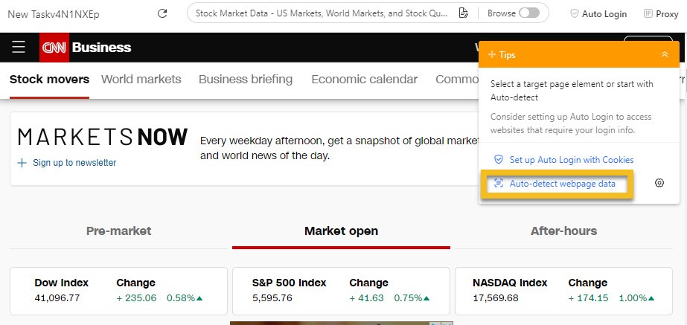Open the Economic calendar tab
The width and height of the screenshot is (687, 325).
[364, 79]
